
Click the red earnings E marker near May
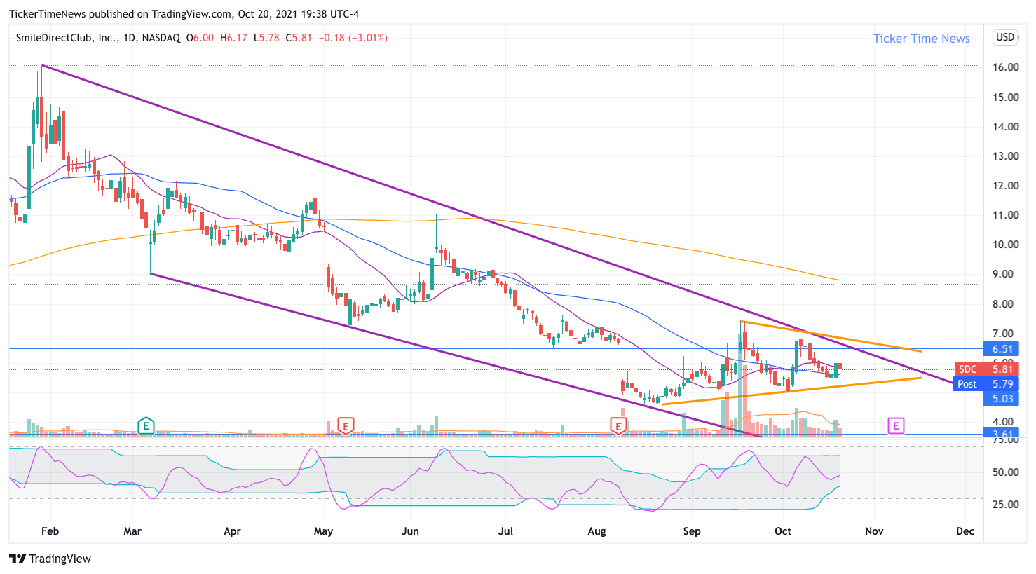coord(345,425)
